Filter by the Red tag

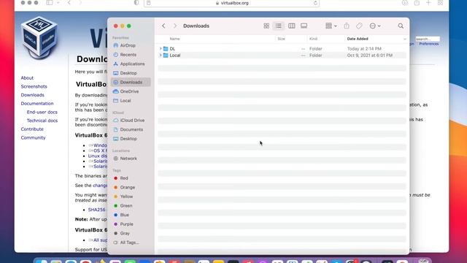[x=124, y=178]
